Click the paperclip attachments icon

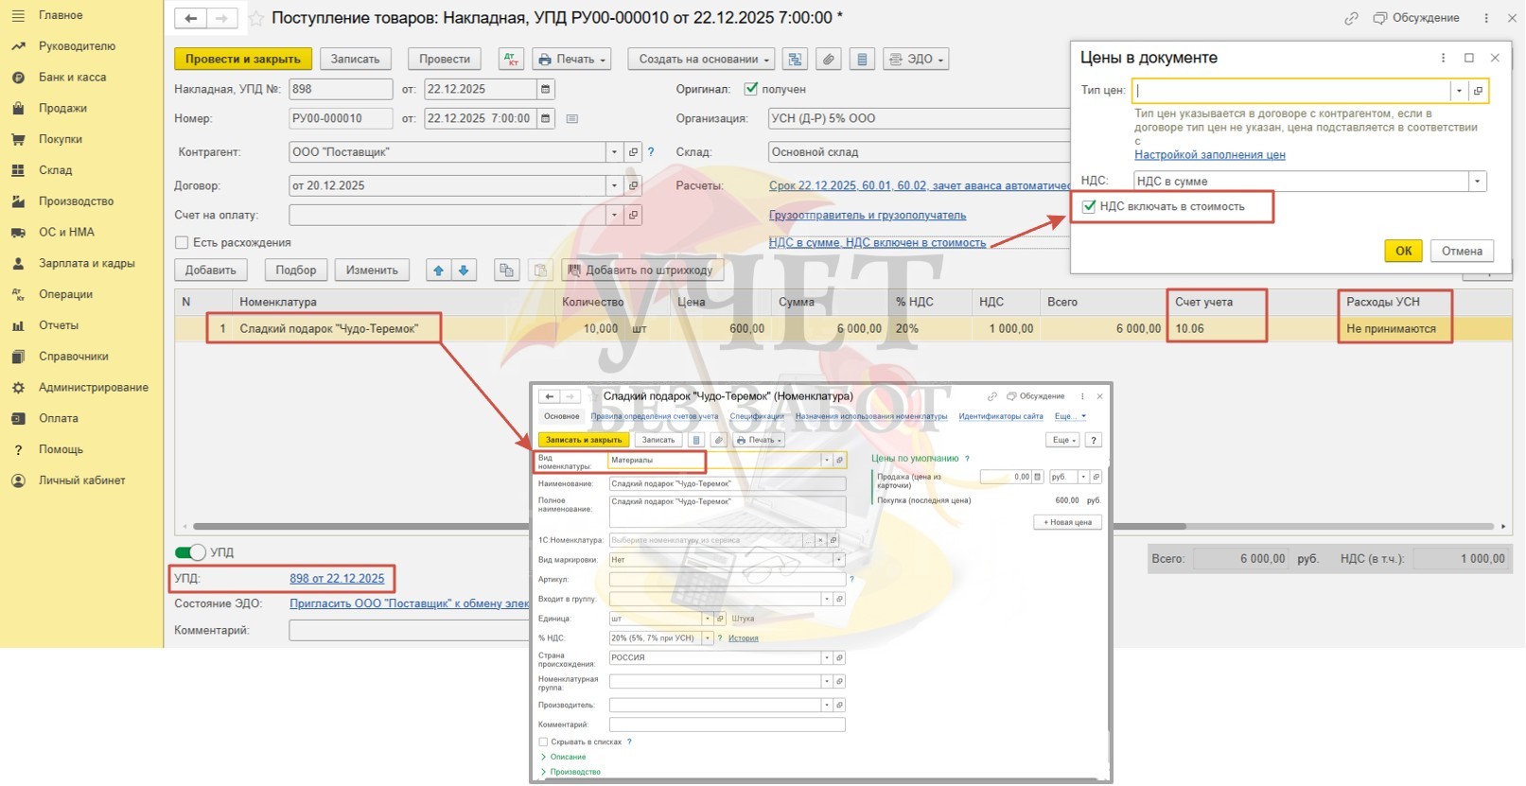(x=828, y=59)
